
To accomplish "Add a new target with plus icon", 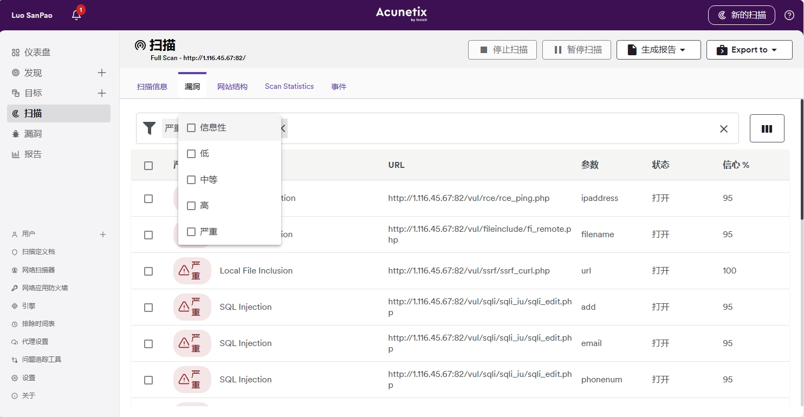I will point(102,93).
